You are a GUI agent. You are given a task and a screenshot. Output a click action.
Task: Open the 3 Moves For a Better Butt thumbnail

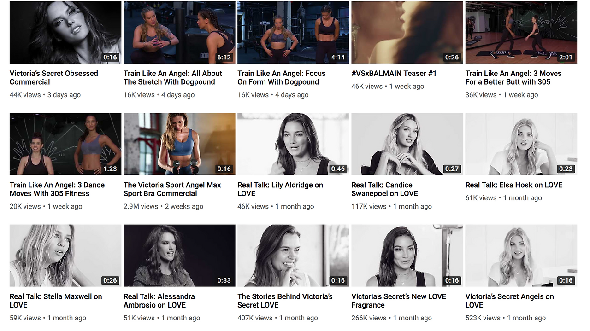click(x=521, y=32)
